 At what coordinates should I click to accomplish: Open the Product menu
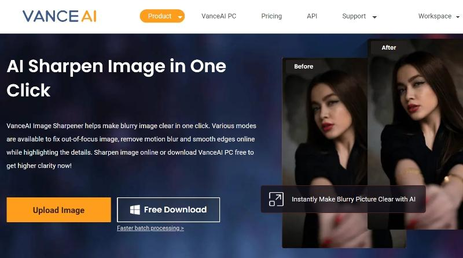click(x=159, y=16)
